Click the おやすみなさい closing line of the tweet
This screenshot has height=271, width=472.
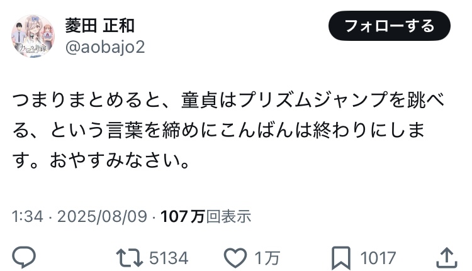(115, 160)
